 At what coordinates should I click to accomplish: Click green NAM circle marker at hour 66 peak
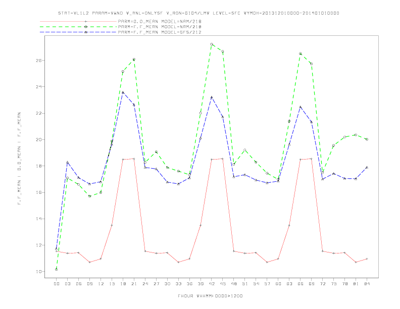click(x=301, y=54)
